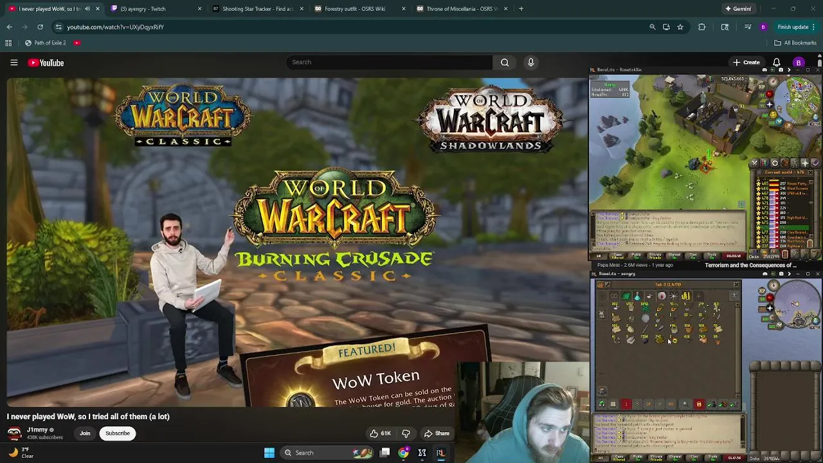Screen dimensions: 823x463
Task: Open the logout door tab in the top RuneLite window
Action: [x=786, y=254]
